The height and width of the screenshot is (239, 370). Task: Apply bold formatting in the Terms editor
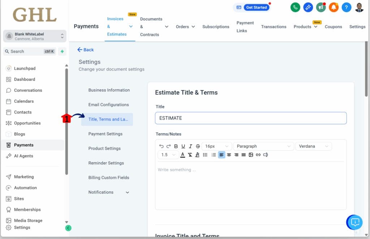pyautogui.click(x=176, y=146)
